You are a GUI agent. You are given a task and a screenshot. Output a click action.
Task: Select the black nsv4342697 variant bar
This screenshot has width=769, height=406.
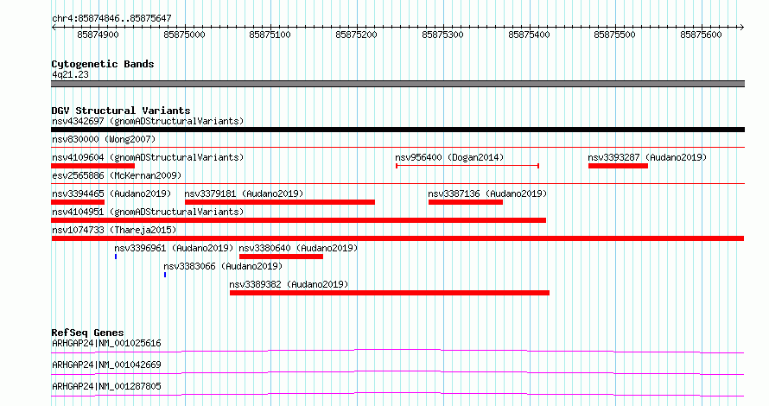pos(397,130)
